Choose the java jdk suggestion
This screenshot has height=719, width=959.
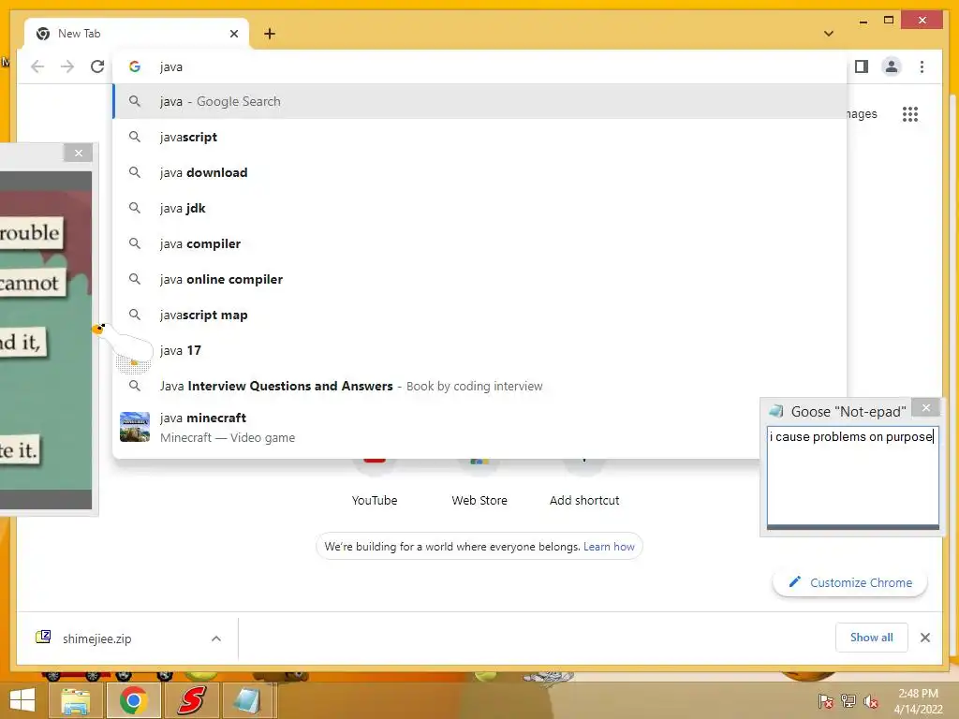480,208
